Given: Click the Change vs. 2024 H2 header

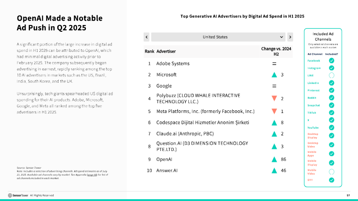Looking at the screenshot, I should click(x=276, y=51).
